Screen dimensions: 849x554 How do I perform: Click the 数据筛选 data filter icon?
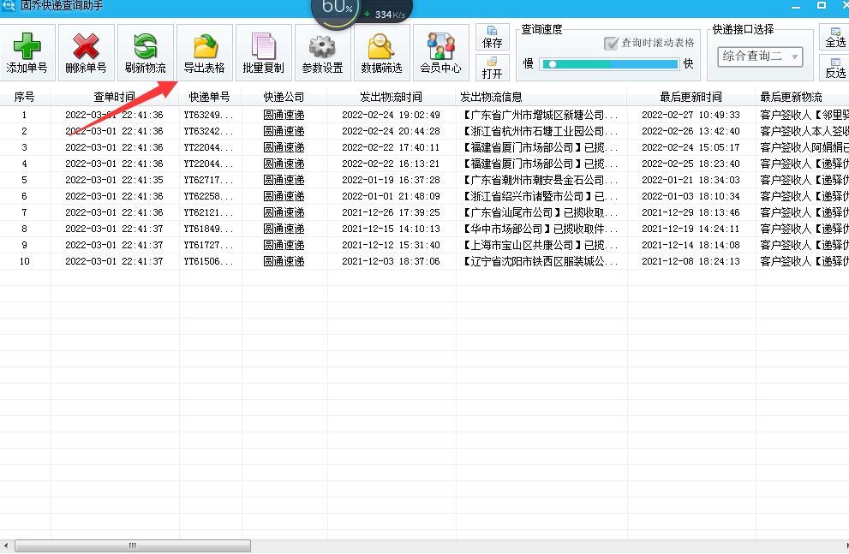click(380, 51)
